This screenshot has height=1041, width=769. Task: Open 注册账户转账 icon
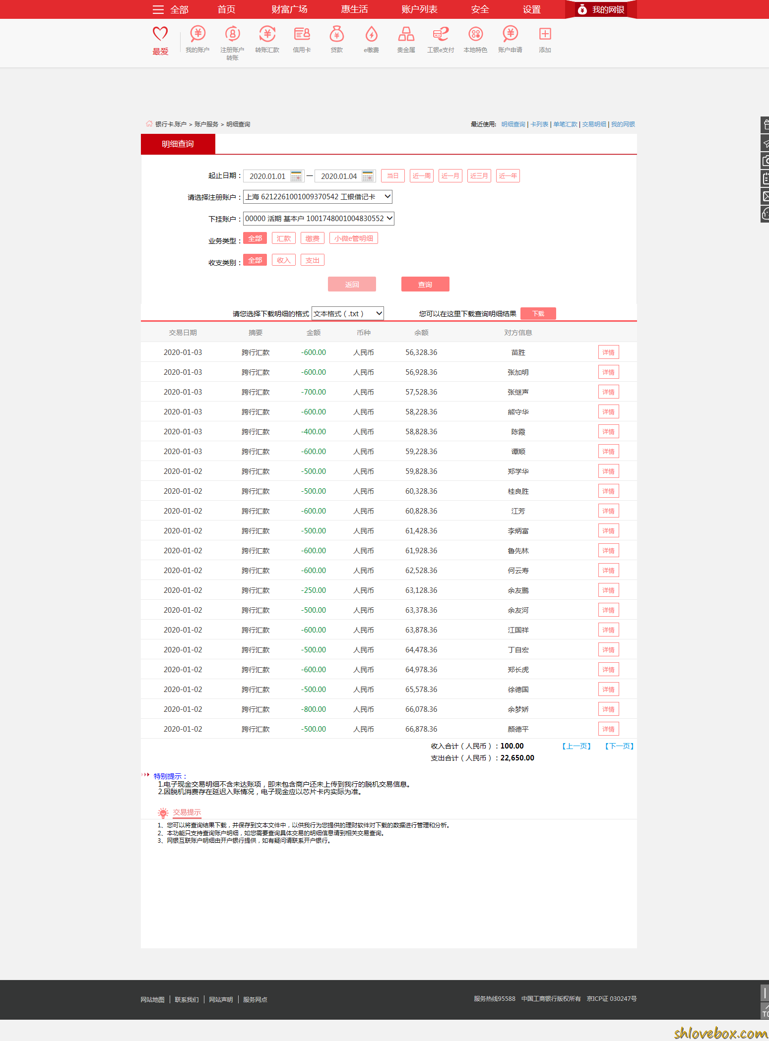point(232,34)
